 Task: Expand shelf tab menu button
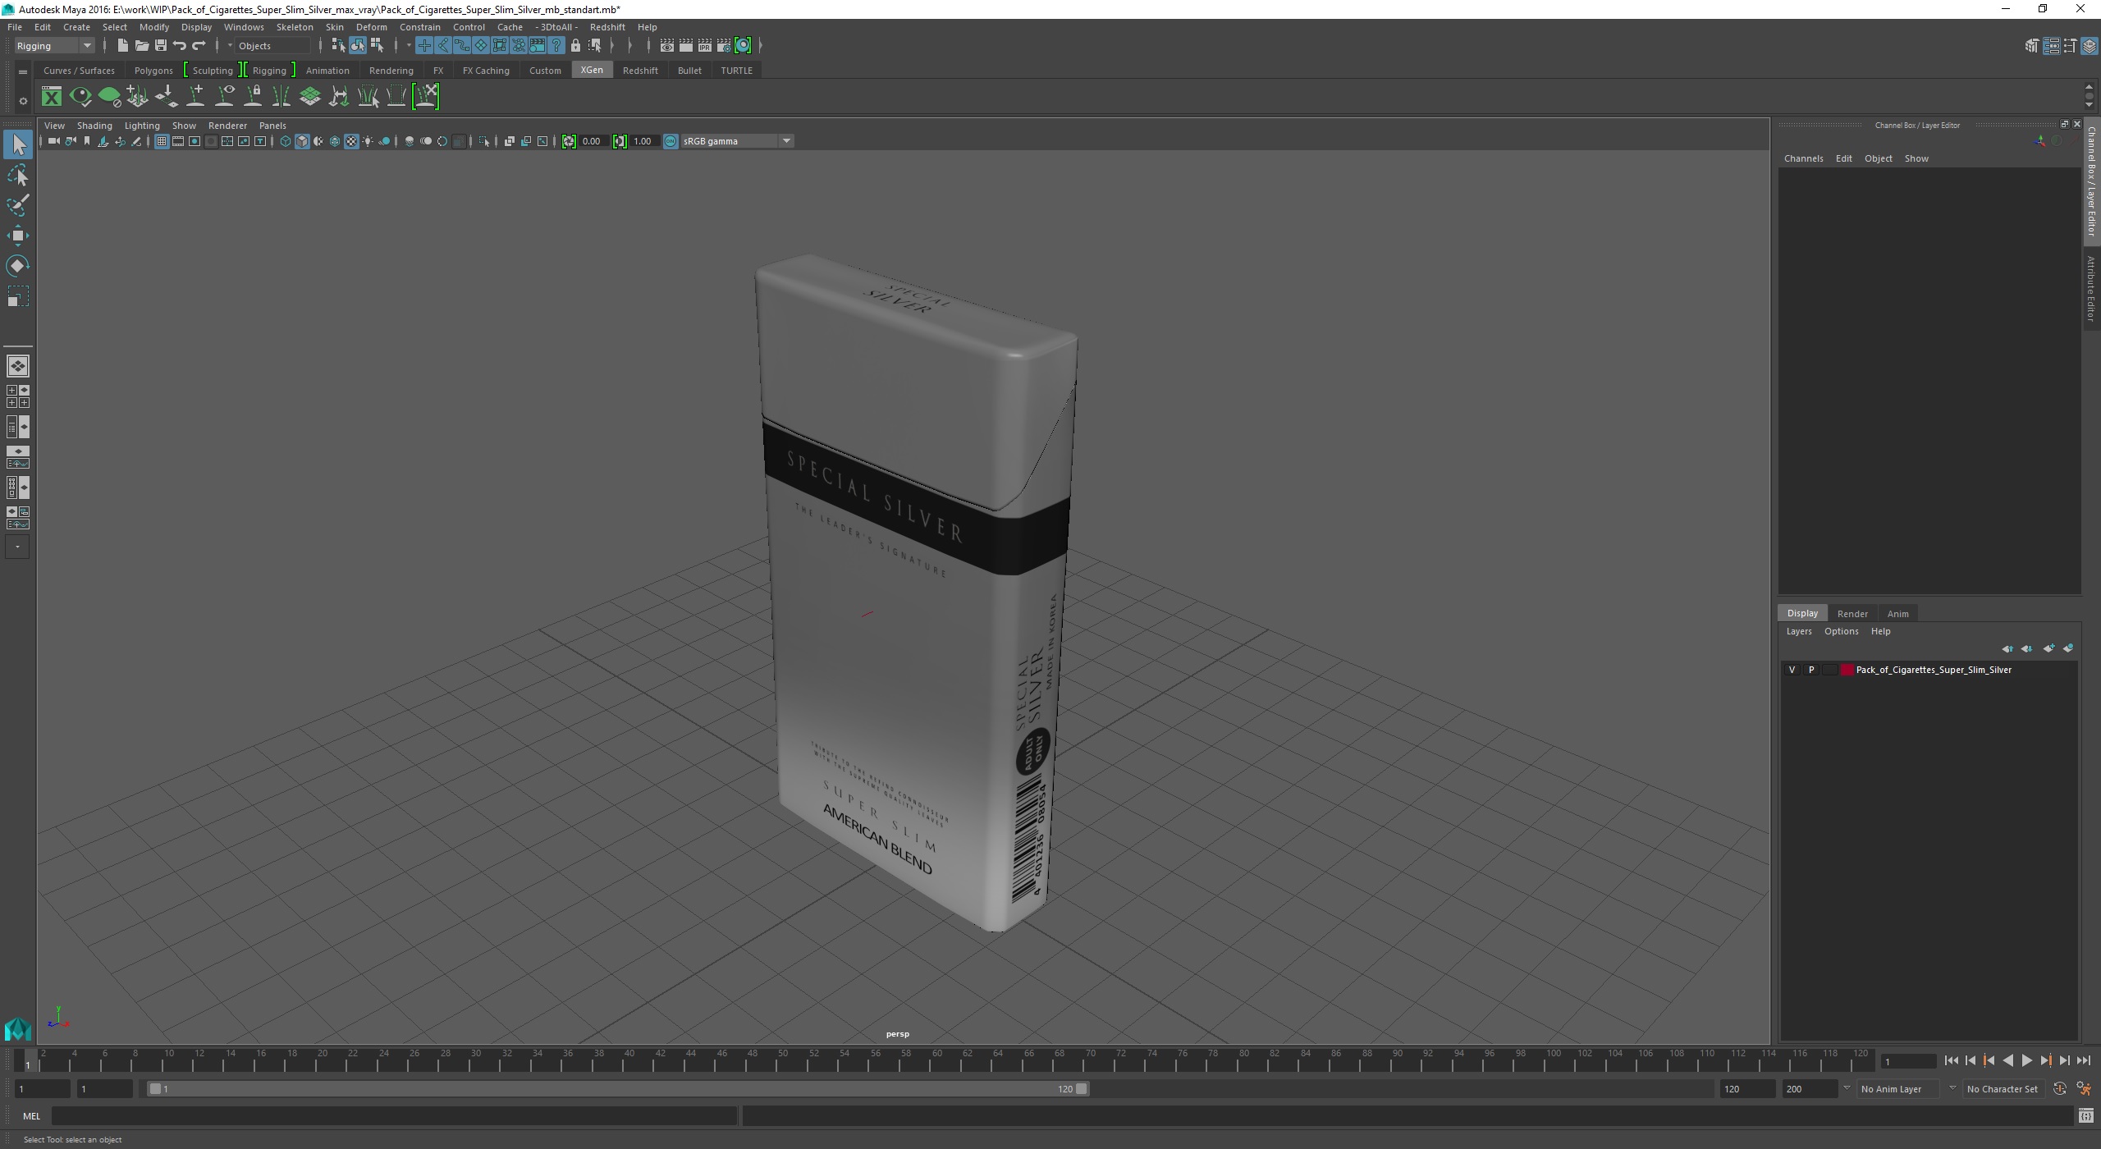tap(23, 72)
